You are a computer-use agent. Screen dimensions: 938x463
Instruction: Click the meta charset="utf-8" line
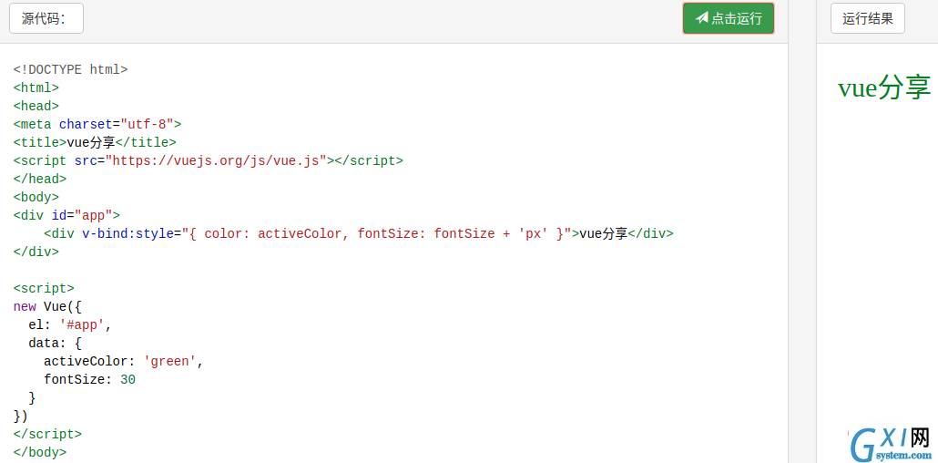97,125
